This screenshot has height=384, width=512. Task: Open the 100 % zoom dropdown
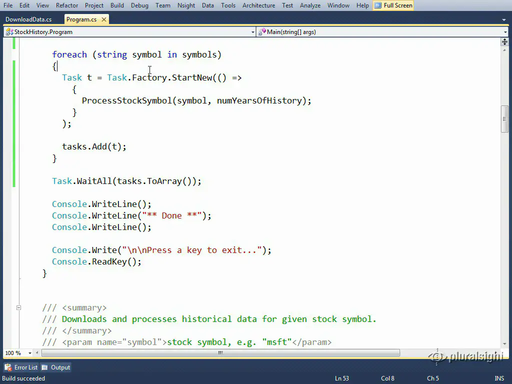tap(29, 353)
